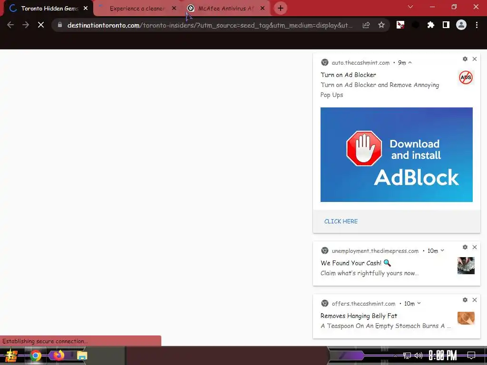Image resolution: width=487 pixels, height=365 pixels.
Task: Show hidden system tray icons
Action: tap(395, 355)
